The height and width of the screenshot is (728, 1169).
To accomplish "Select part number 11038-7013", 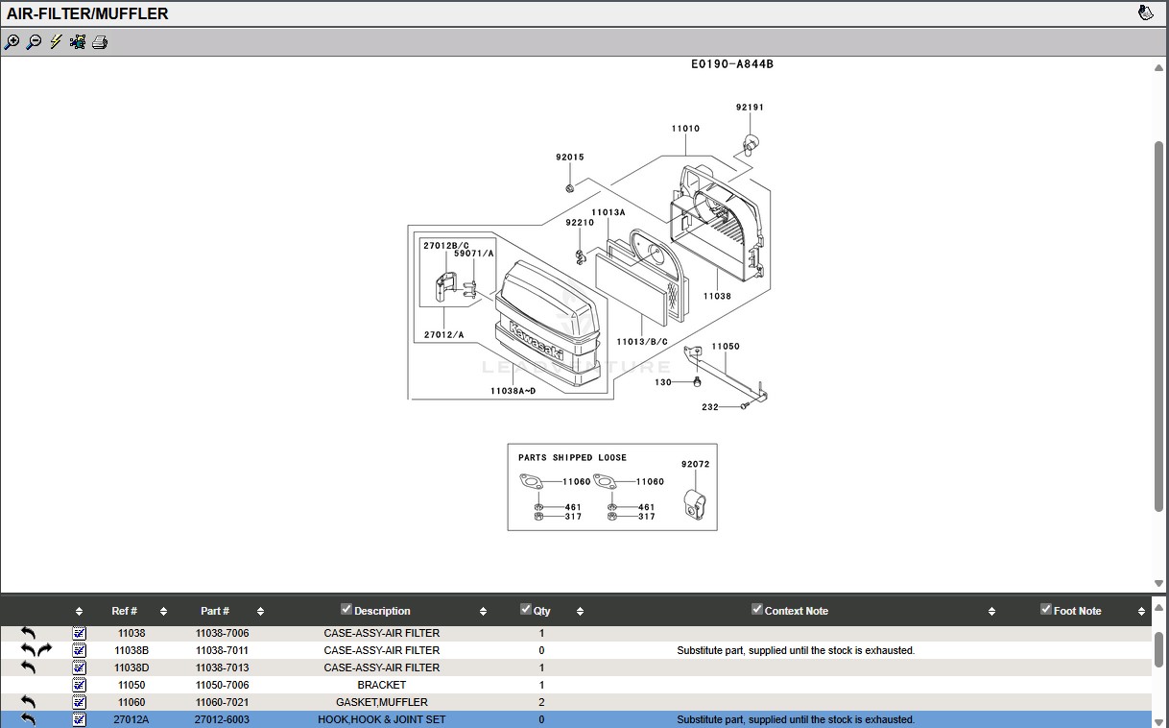I will coord(222,667).
